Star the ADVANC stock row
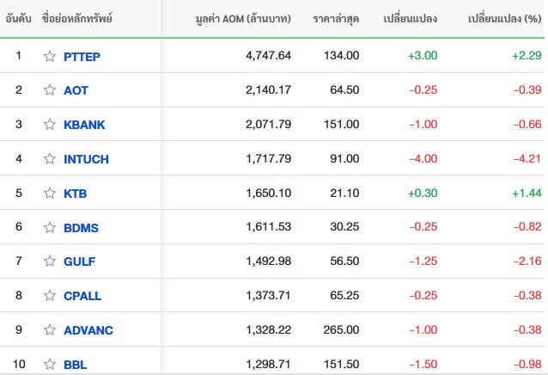Viewport: 548px width, 375px height. (50, 330)
